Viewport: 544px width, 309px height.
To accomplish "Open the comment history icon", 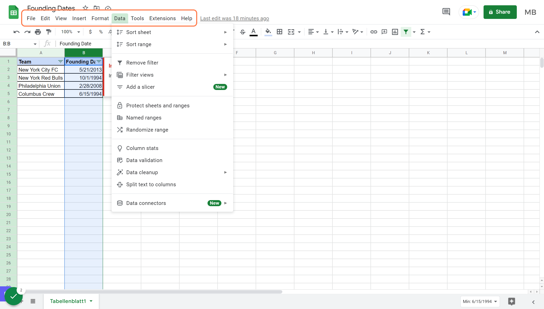I will pyautogui.click(x=446, y=12).
